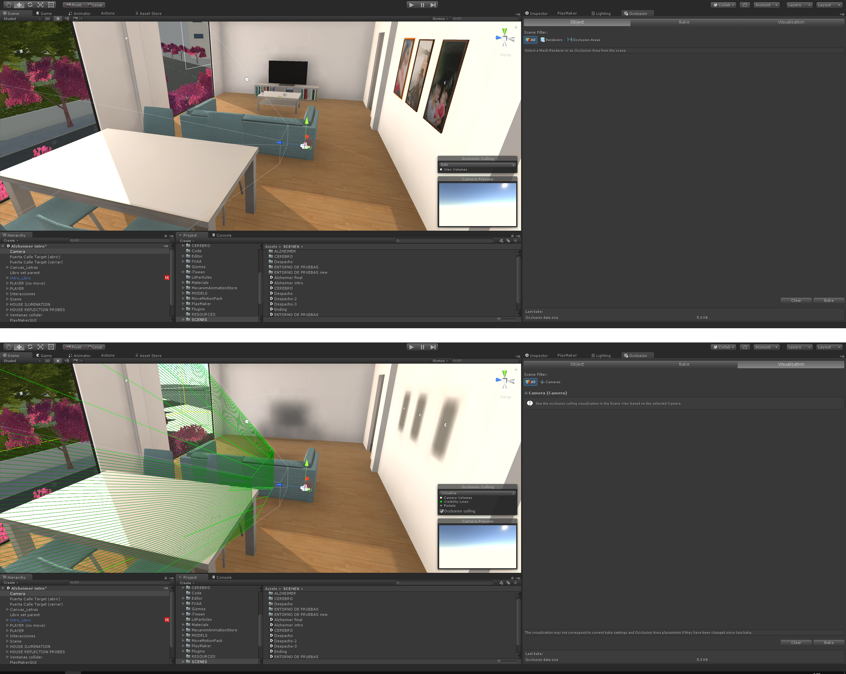Switch to the Bake tab beside active Object tab

click(683, 22)
